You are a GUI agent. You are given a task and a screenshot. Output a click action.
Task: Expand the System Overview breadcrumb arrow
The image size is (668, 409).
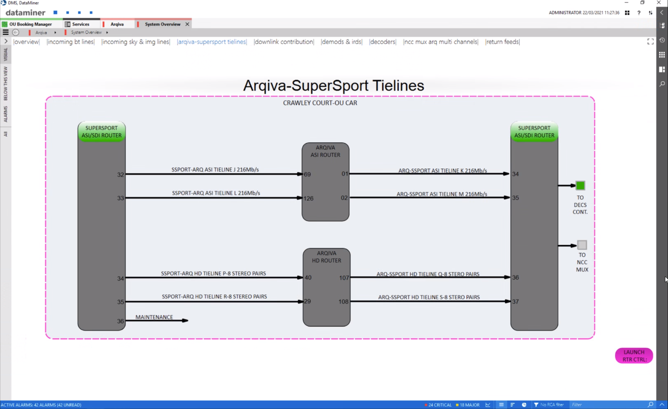click(x=107, y=33)
